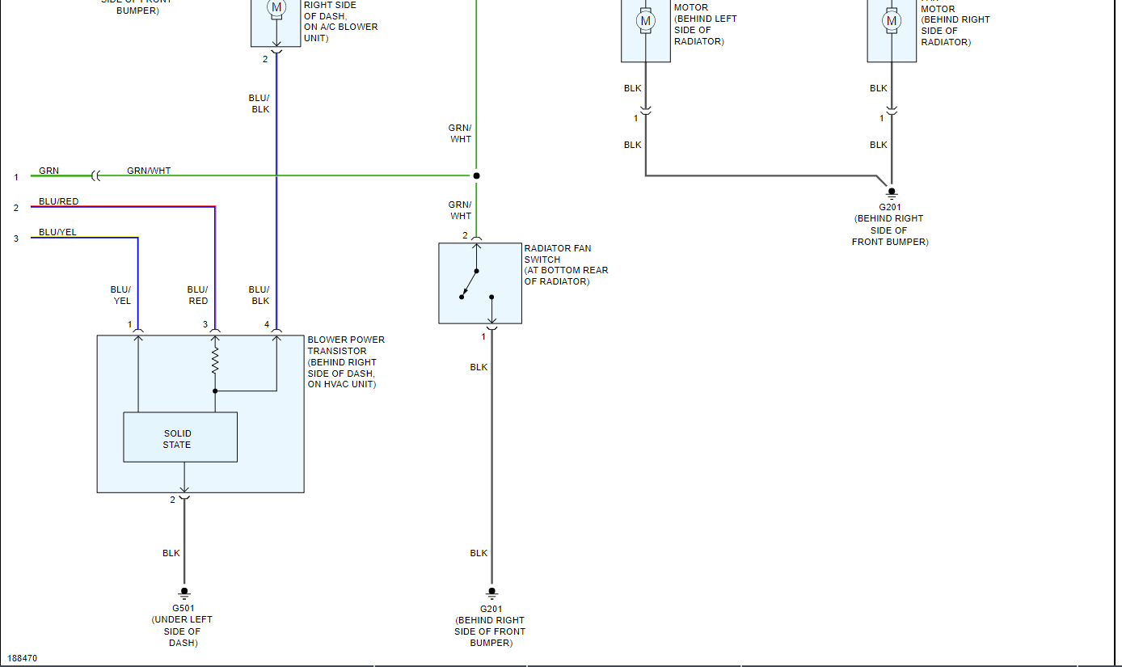Click the GRN/WHT wire junction dot
The image size is (1122, 667).
tap(476, 175)
